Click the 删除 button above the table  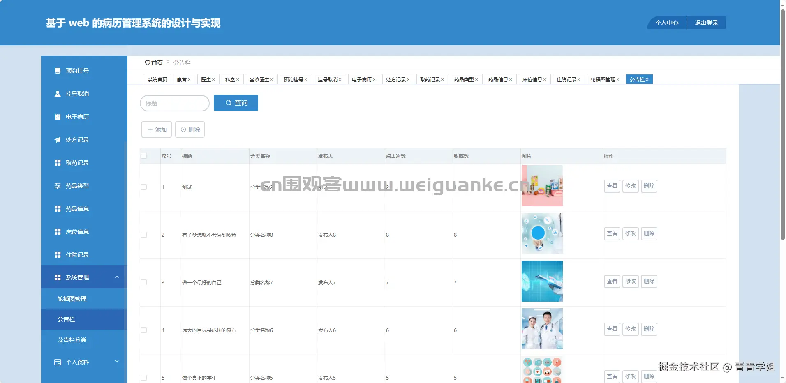coord(190,129)
